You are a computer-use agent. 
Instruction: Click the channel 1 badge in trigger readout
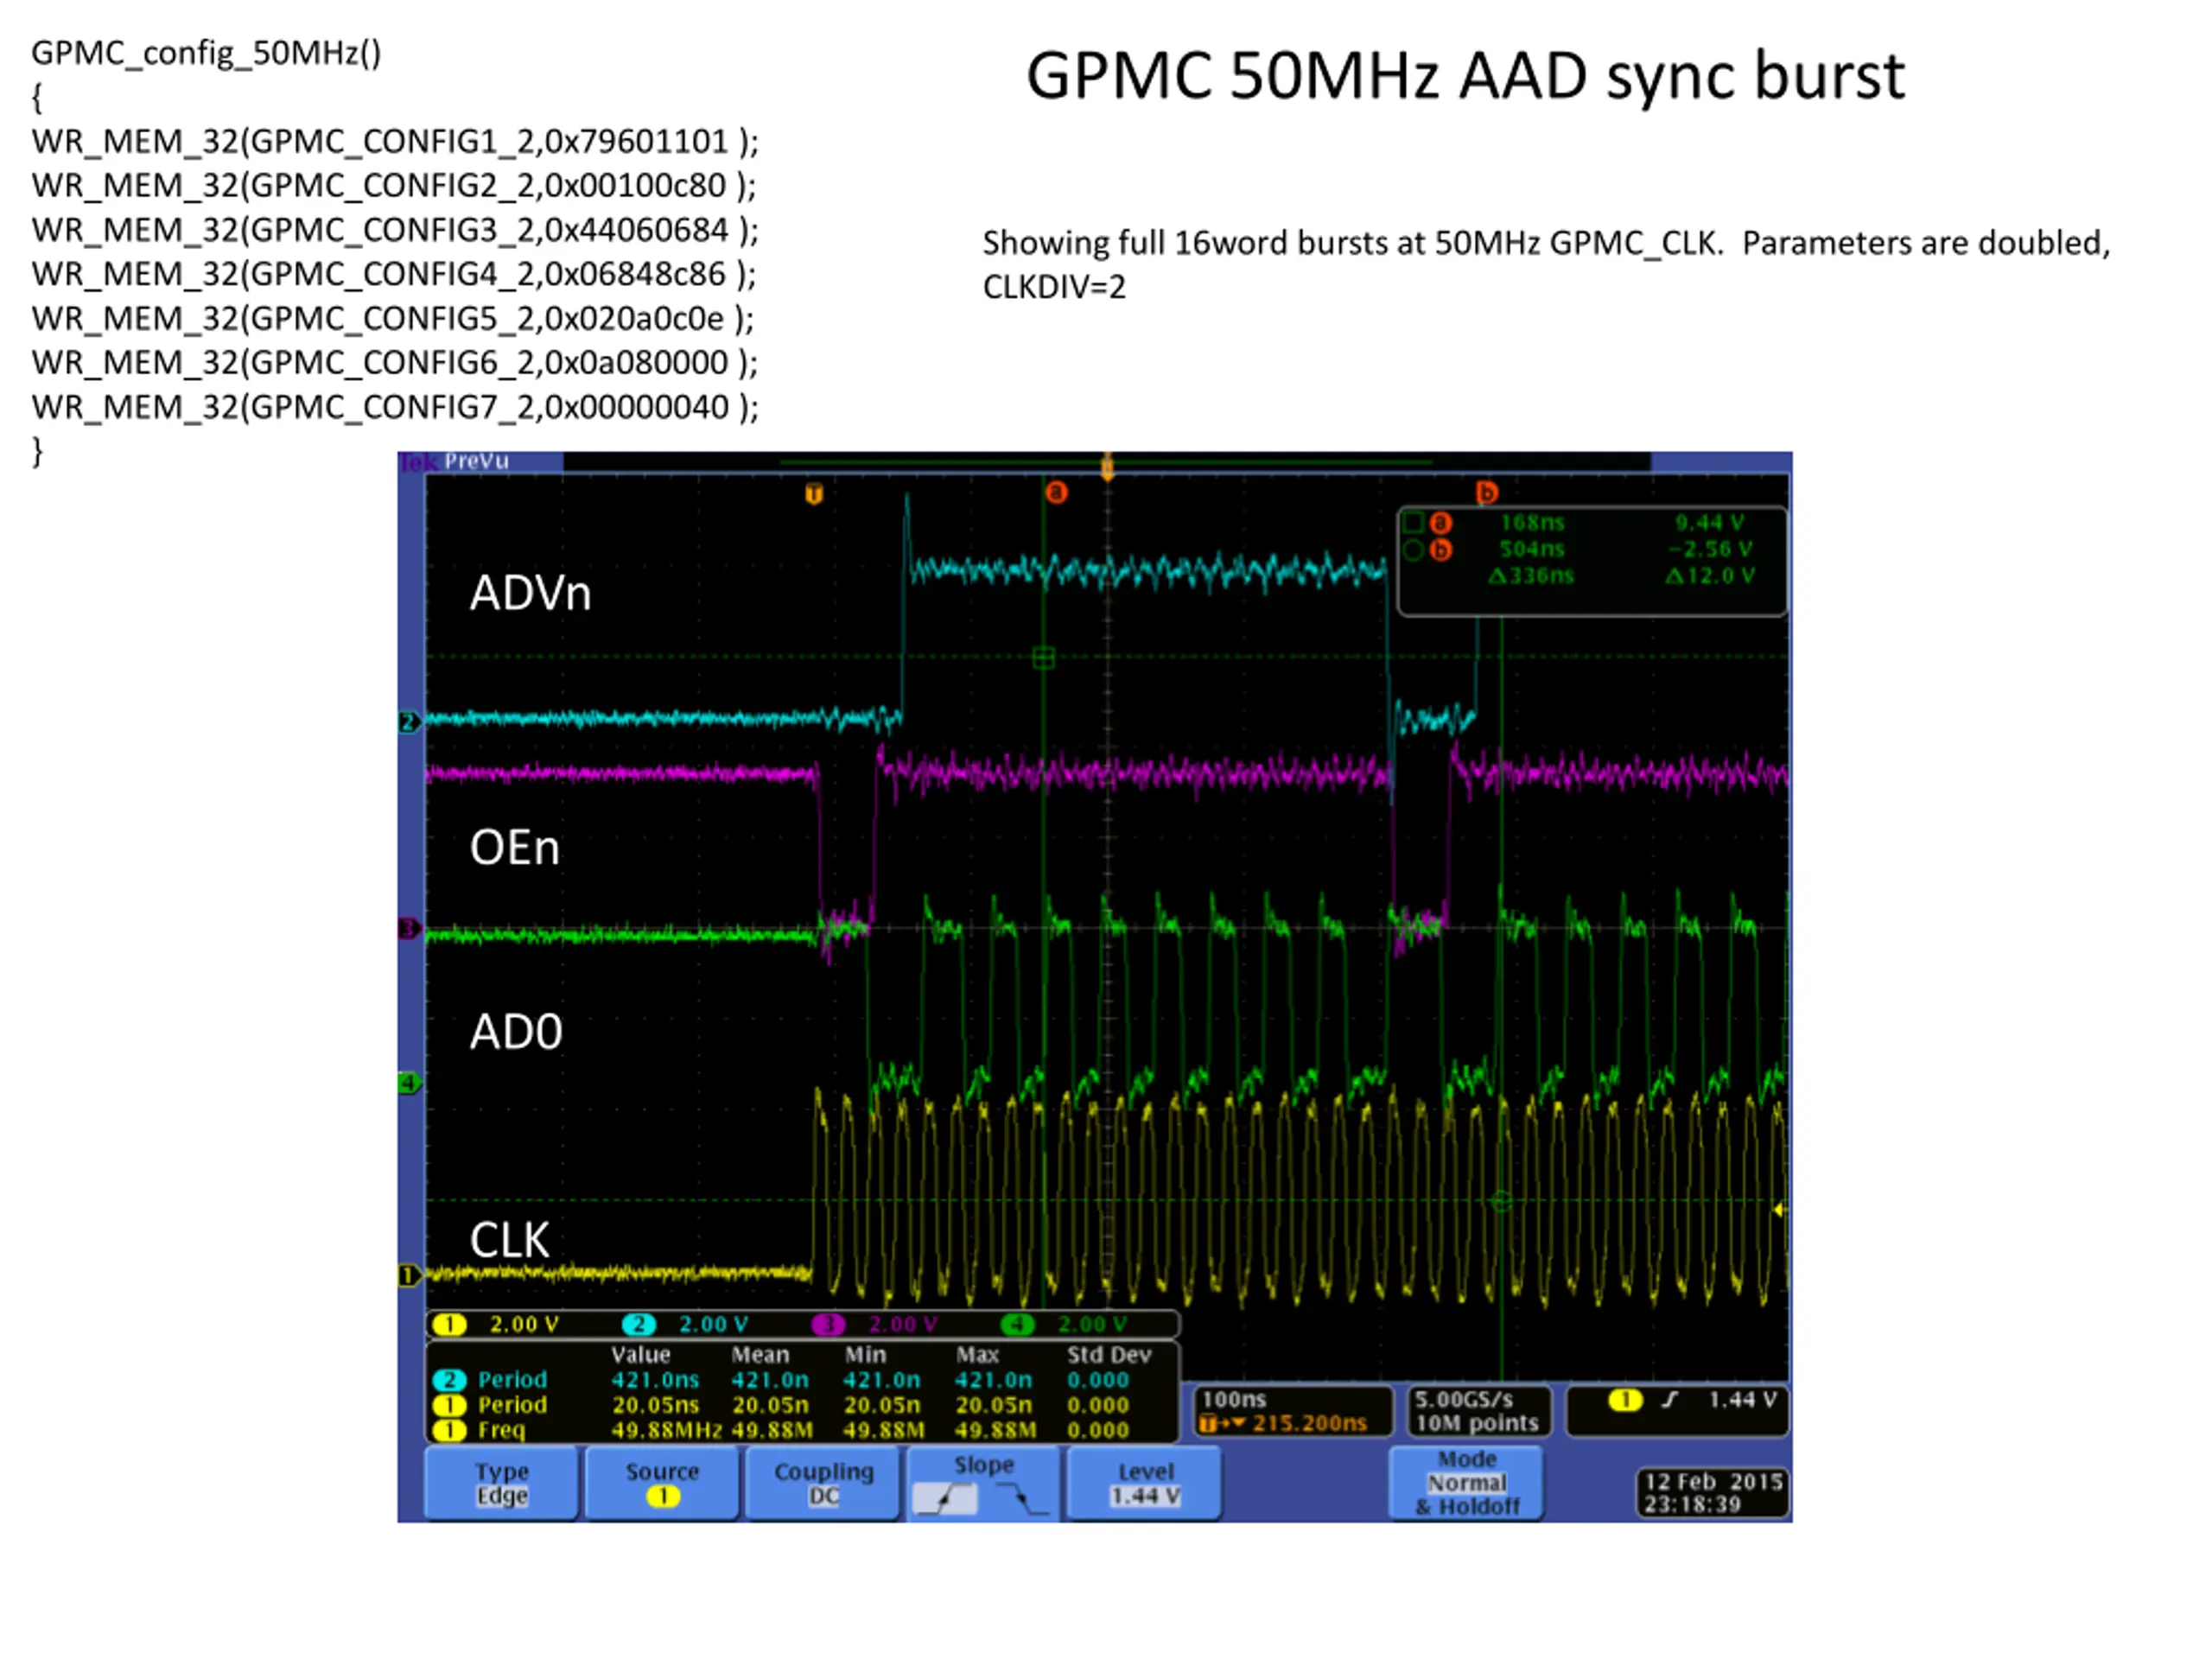coord(1625,1399)
